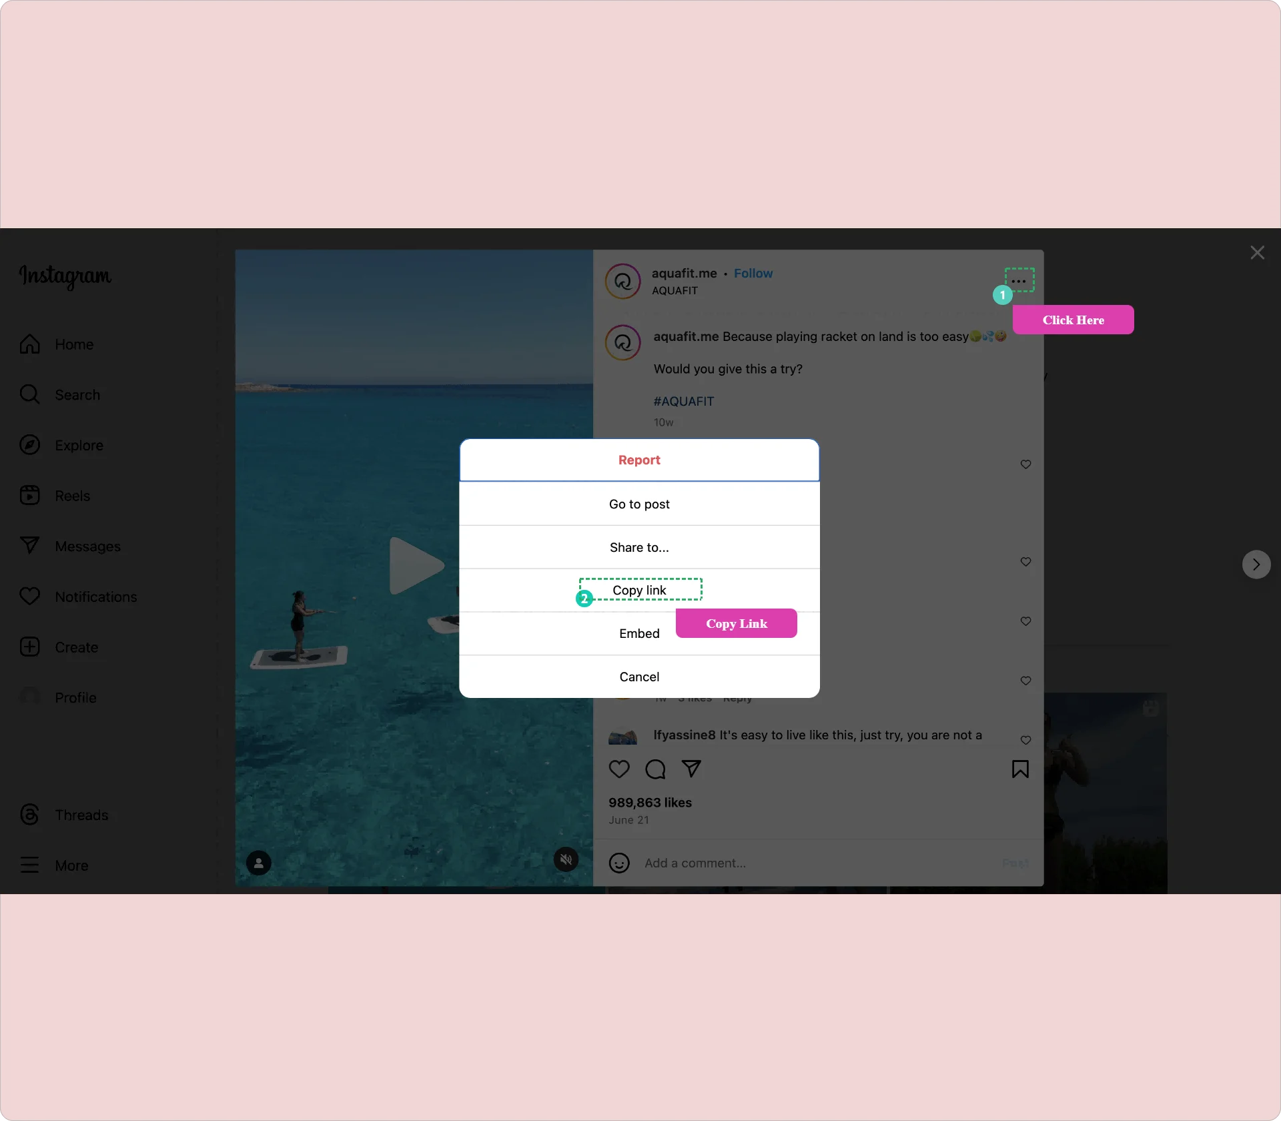Screen dimensions: 1281x1121
Task: Click the Create icon in sidebar
Action: point(31,646)
